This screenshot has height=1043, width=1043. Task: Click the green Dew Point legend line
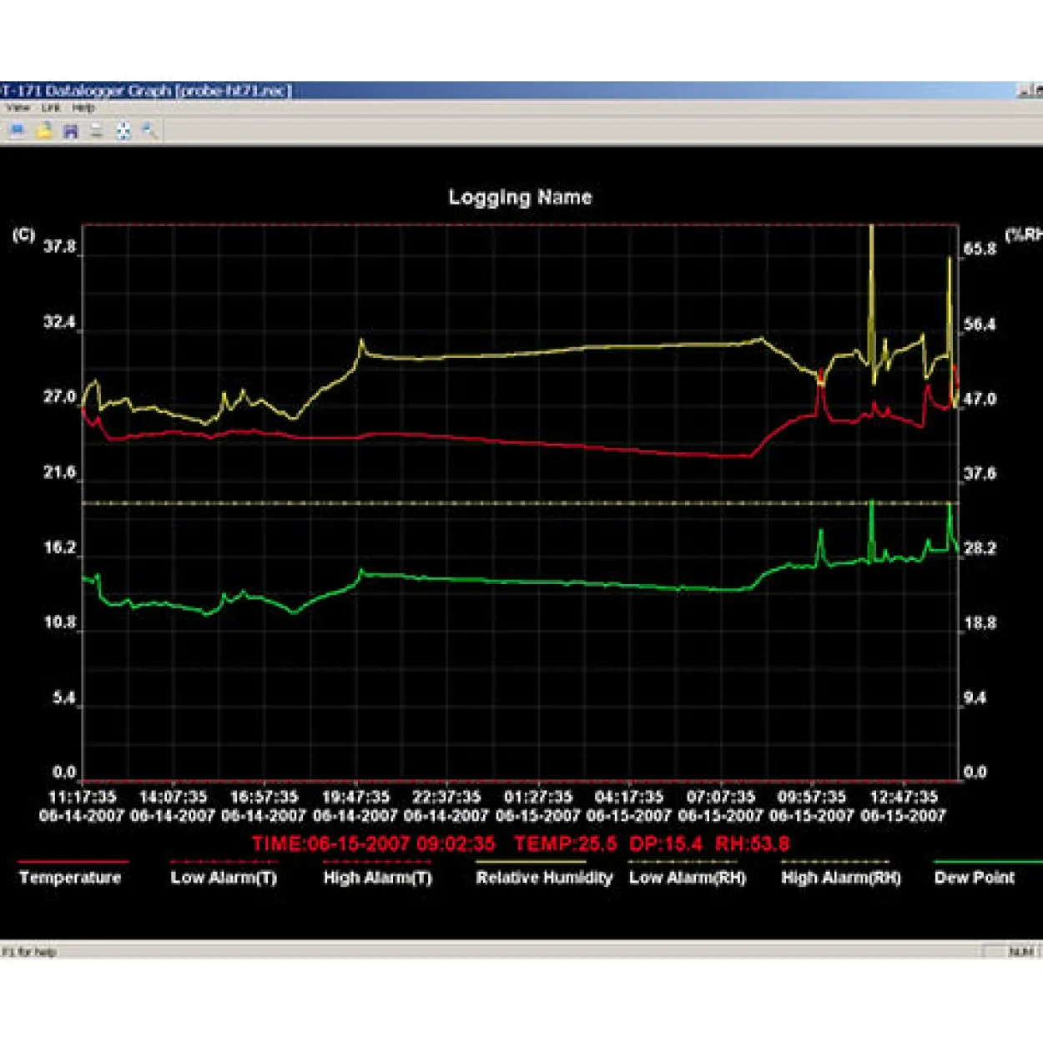988,861
